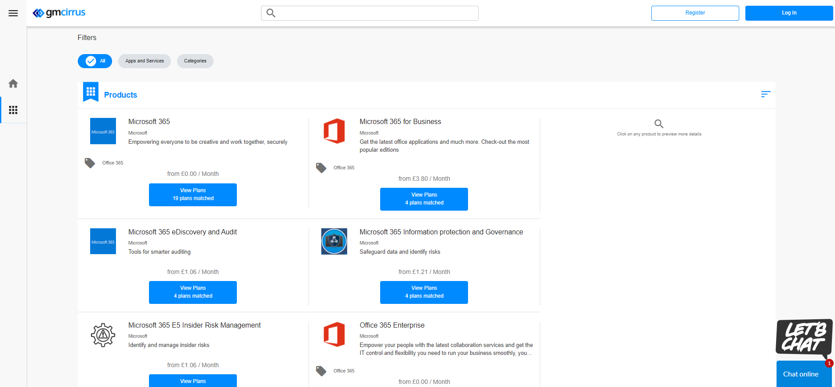Click the Products section heading
This screenshot has width=835, height=387.
tap(120, 95)
